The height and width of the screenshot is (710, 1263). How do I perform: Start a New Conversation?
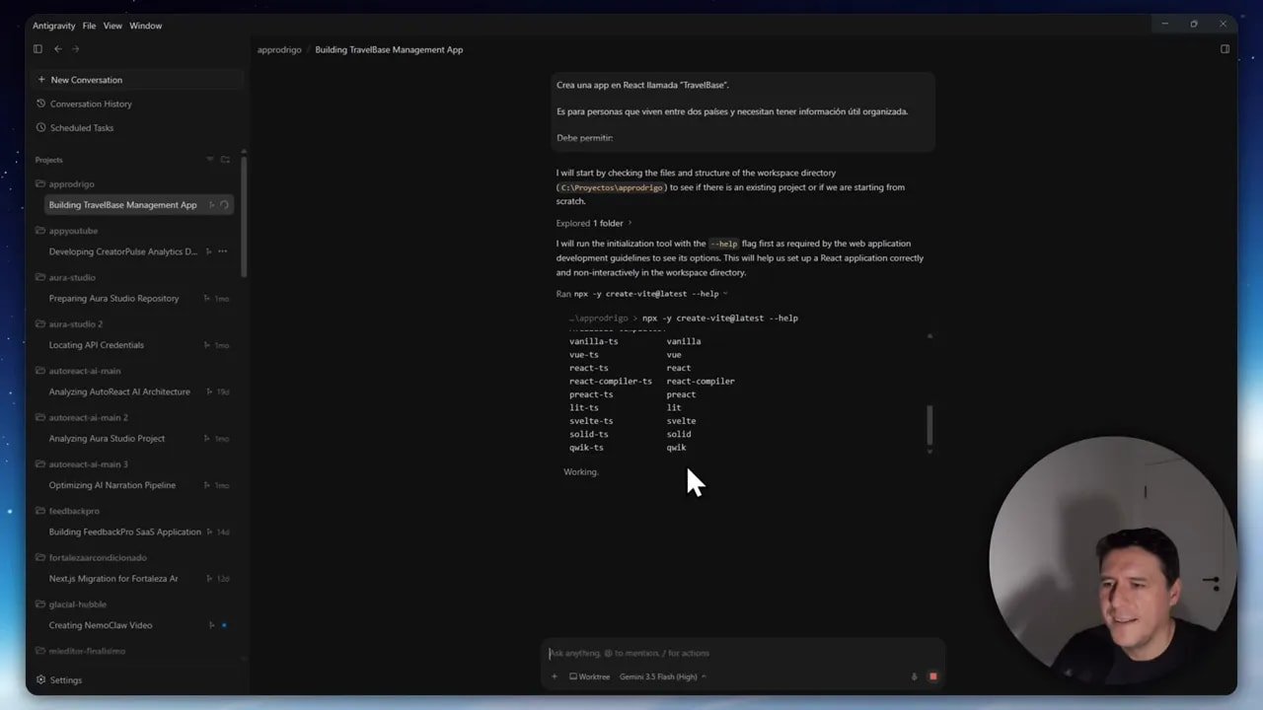point(136,80)
